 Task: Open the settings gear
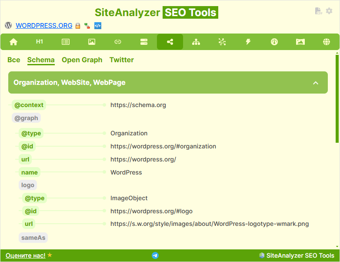(x=329, y=11)
